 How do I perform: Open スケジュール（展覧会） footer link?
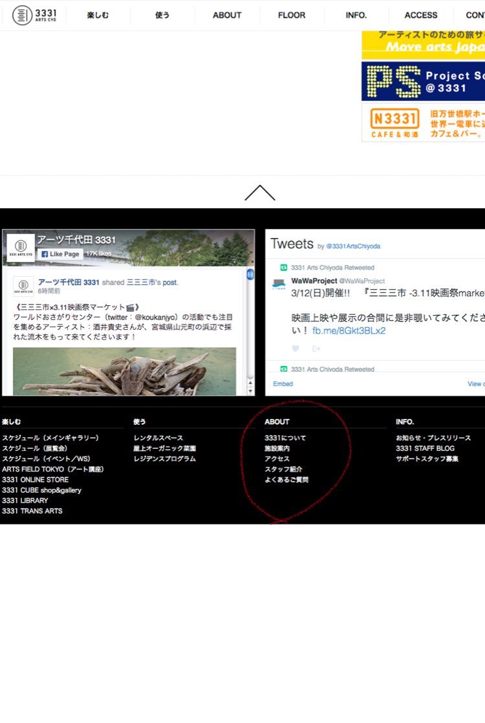[34, 448]
